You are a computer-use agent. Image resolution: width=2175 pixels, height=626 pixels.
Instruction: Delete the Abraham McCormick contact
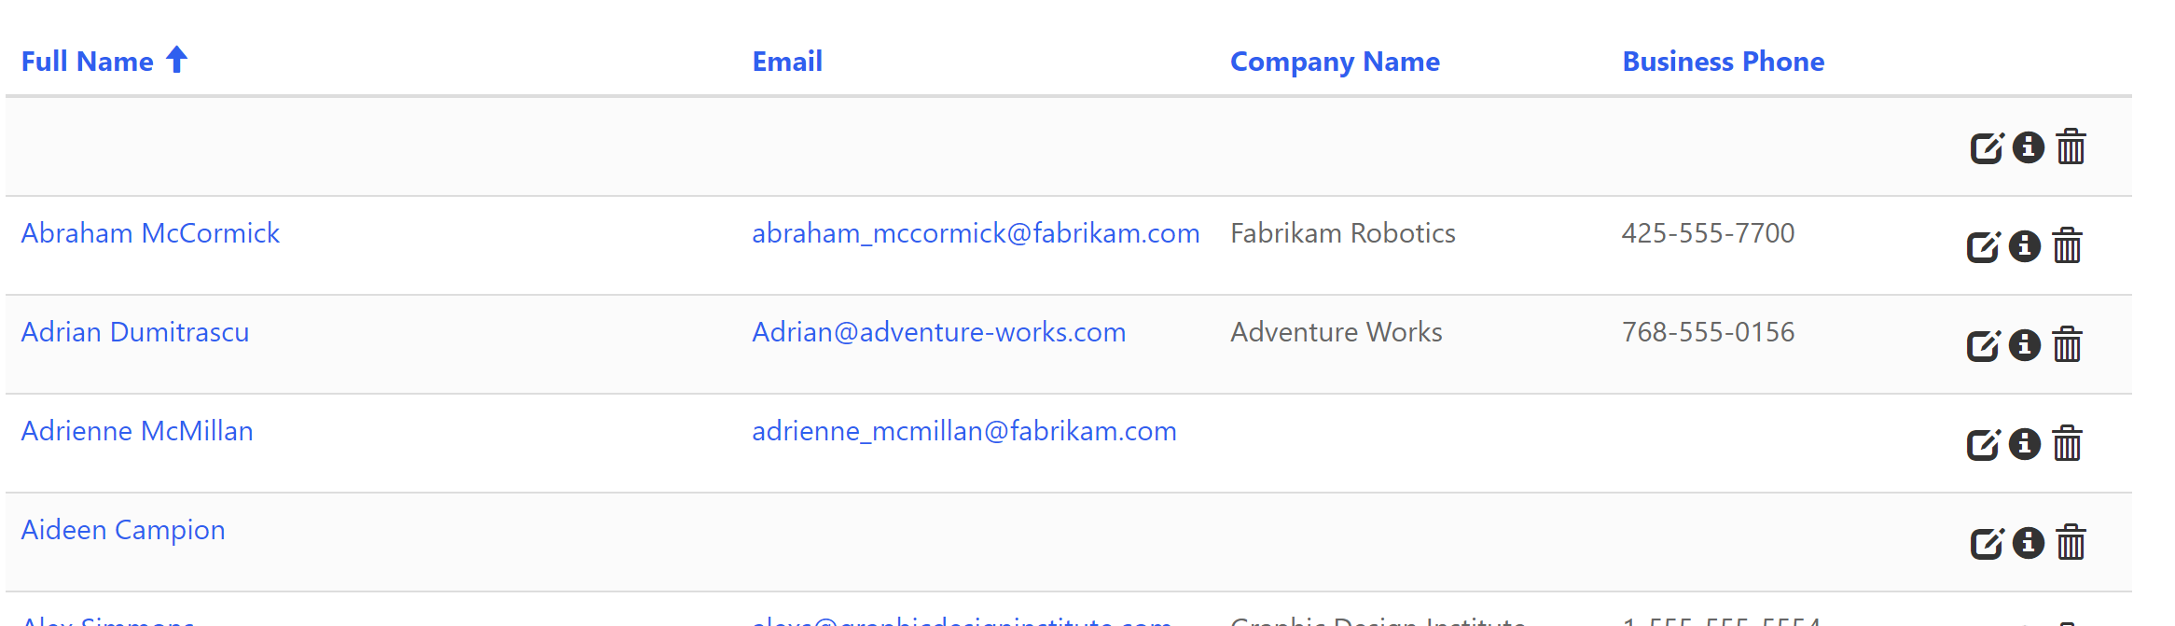coord(2068,246)
